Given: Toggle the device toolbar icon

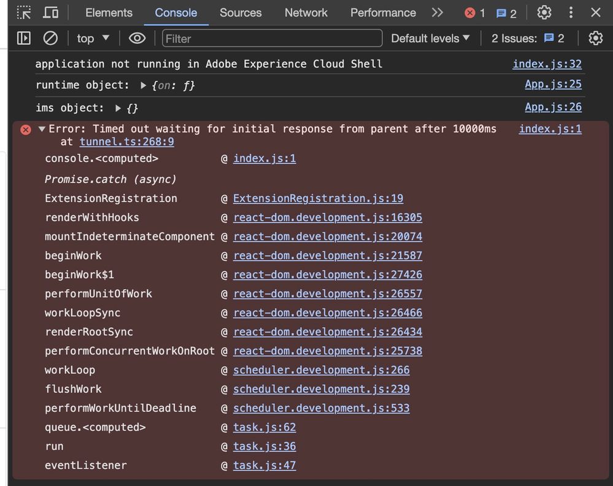Looking at the screenshot, I should click(51, 12).
